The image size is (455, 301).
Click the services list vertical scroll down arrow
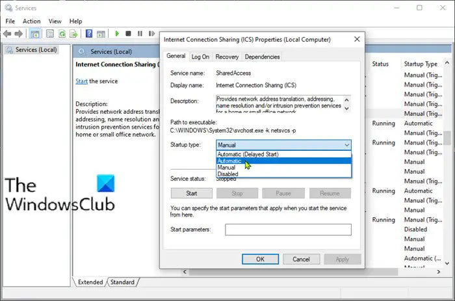point(447,263)
